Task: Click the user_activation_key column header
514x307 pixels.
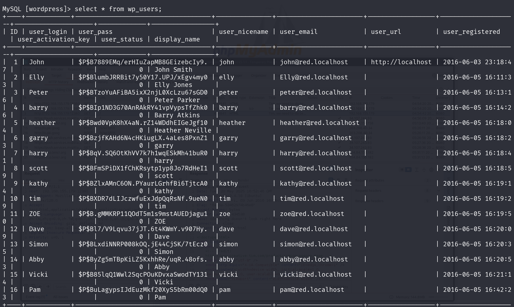Action: click(54, 39)
